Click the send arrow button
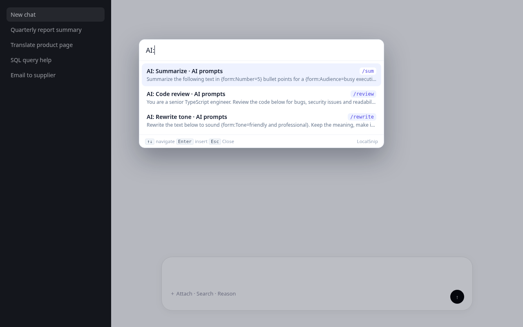This screenshot has height=327, width=523. 457,297
